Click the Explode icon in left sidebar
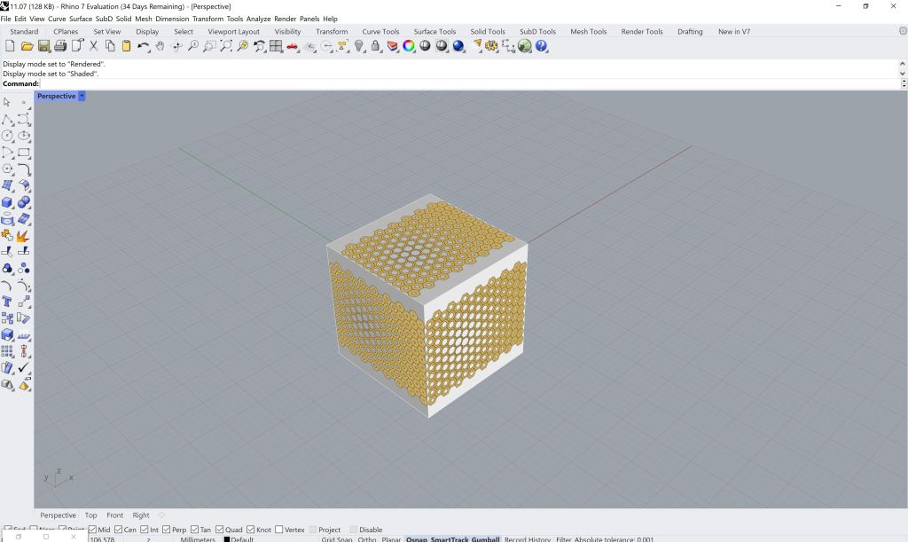Screen dimensions: 908x542 coord(24,235)
